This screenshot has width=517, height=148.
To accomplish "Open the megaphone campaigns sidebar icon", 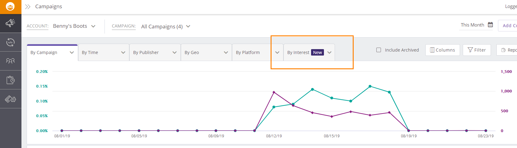I will [x=10, y=23].
